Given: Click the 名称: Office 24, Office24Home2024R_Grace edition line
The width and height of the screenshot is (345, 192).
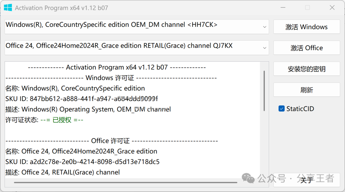Looking at the screenshot, I should tap(81, 151).
